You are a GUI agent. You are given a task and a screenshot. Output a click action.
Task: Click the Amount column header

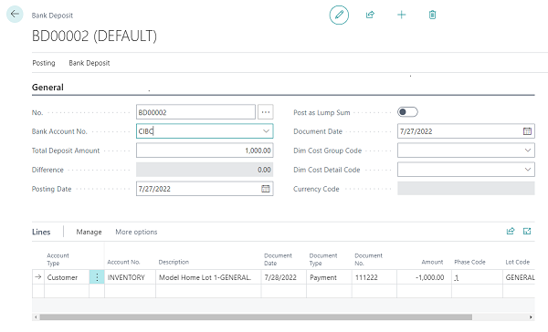(432, 262)
